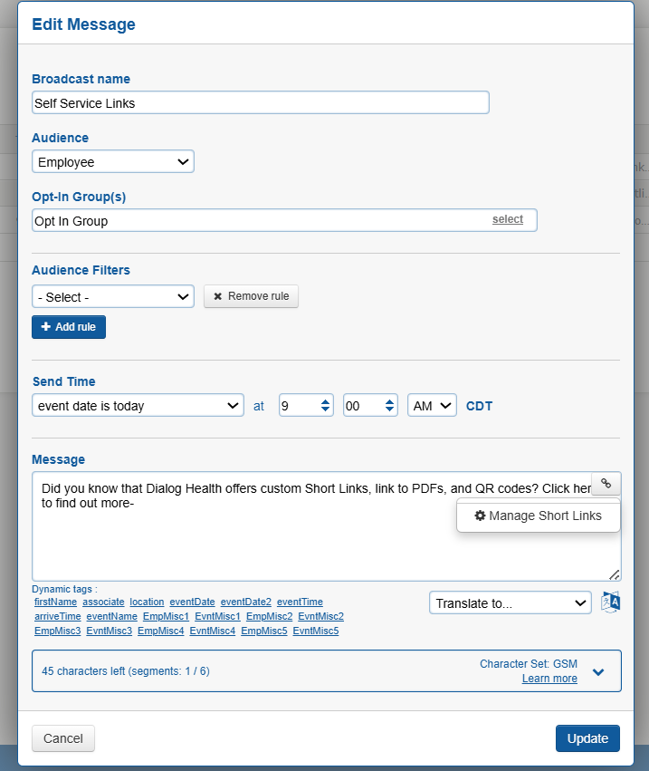
Task: Open the AM/PM dropdown
Action: [x=432, y=406]
